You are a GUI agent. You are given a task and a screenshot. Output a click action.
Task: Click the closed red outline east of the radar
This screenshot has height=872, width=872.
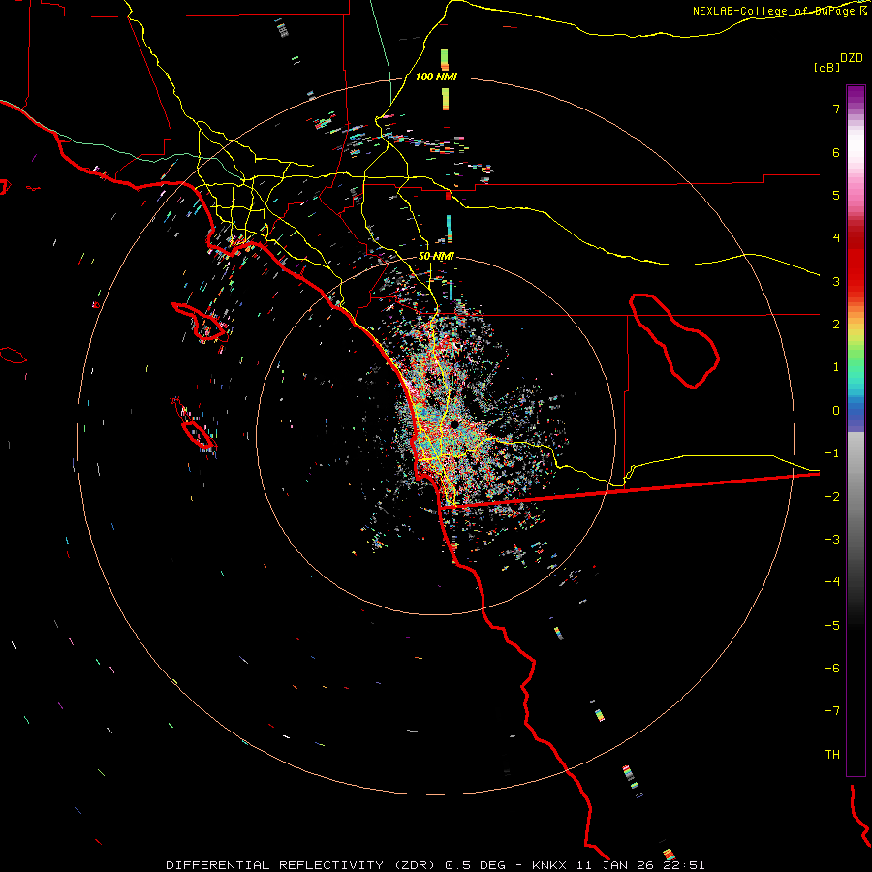[674, 341]
